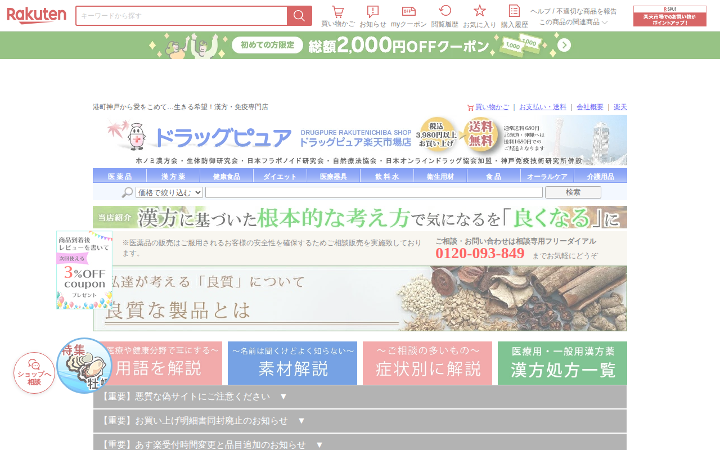
Task: Expand あす楽受付時間変更と品目追加 notice
Action: point(360,442)
